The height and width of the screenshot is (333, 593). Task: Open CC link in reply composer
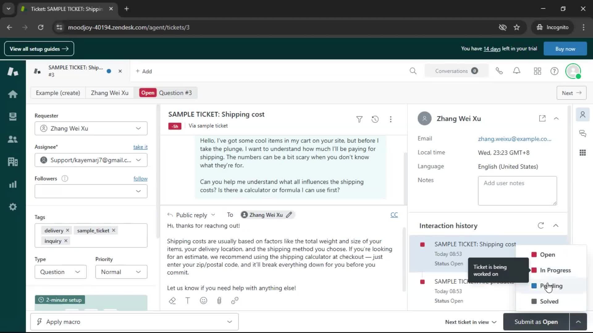(394, 215)
